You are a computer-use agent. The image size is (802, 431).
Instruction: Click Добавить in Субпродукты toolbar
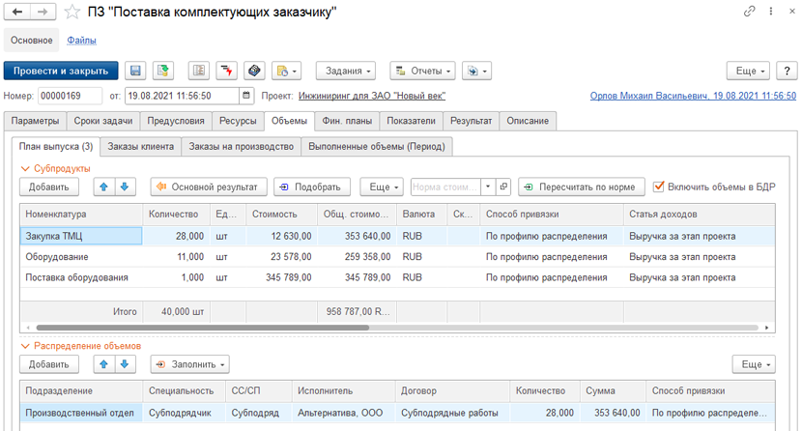coord(49,187)
